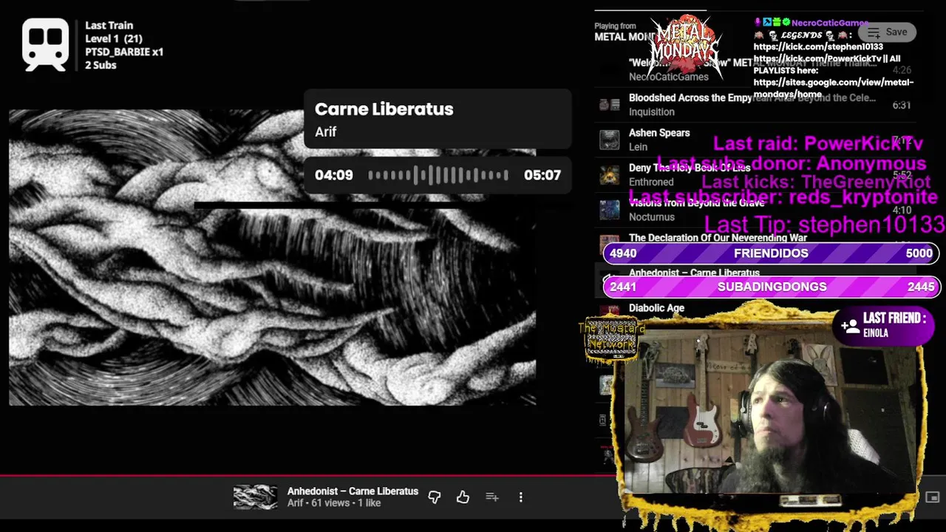Click the red song progress bar above the player
Viewport: 946px width, 532px height.
point(308,476)
